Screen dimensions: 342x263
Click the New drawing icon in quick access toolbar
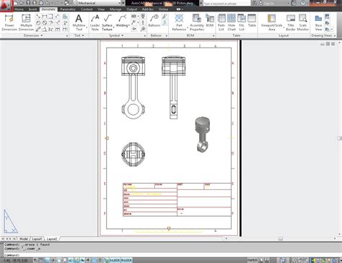pyautogui.click(x=16, y=3)
